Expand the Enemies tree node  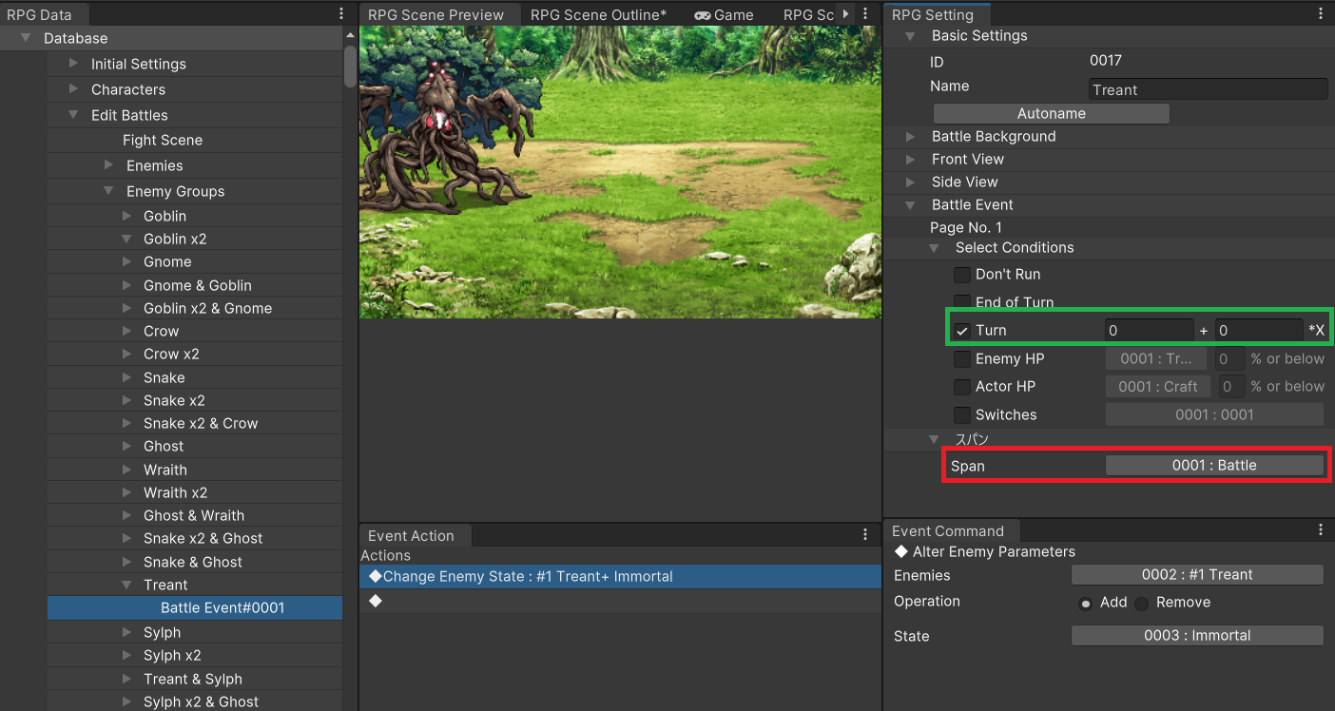click(x=108, y=165)
